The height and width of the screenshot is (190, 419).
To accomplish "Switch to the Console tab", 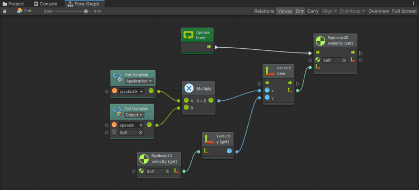I will (46, 4).
